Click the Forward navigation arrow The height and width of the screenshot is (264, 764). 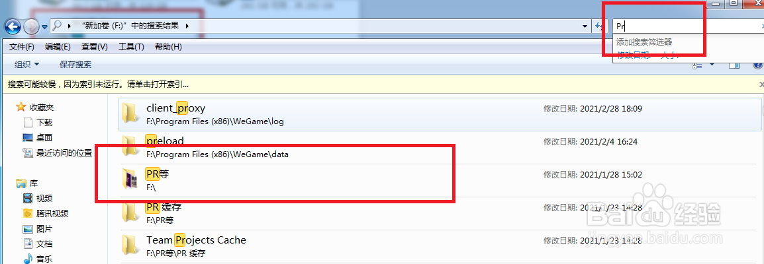(31, 26)
